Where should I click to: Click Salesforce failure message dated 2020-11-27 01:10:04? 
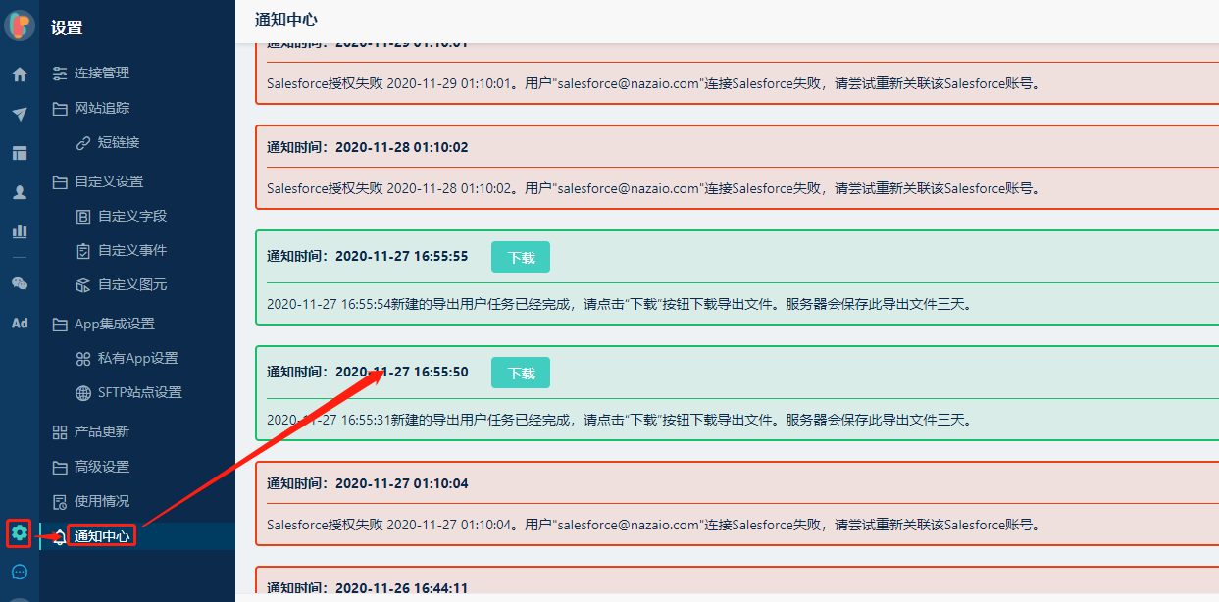pyautogui.click(x=653, y=525)
